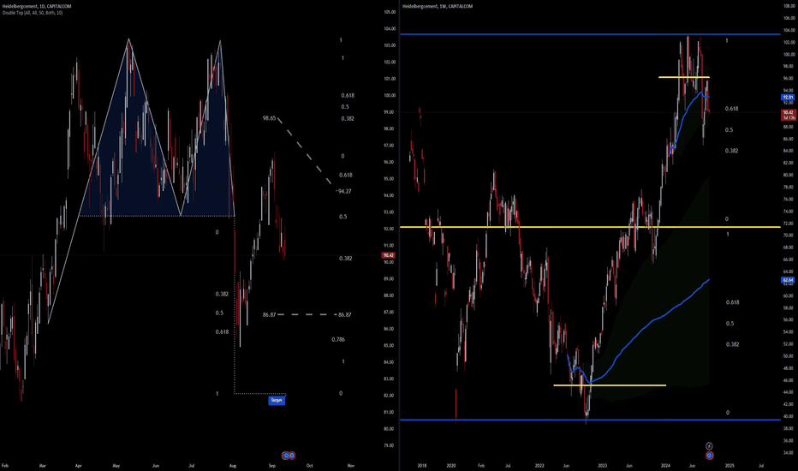Open the Heidelbergcement 1W symbol title
Image resolution: width=798 pixels, height=471 pixels.
[x=438, y=7]
